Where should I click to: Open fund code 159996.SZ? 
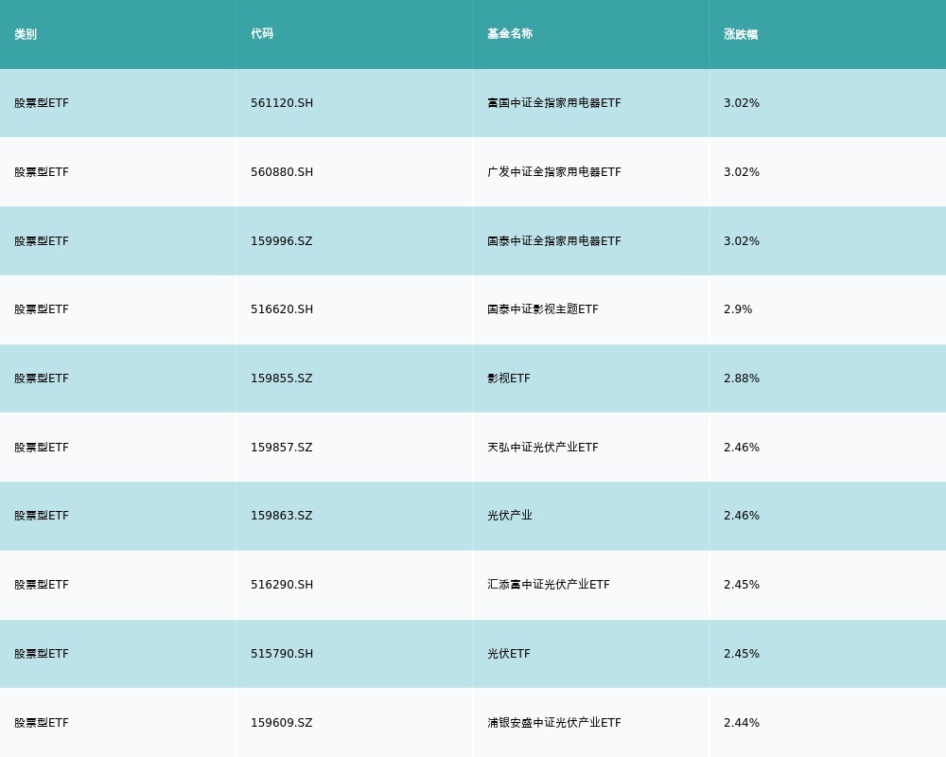pos(281,241)
